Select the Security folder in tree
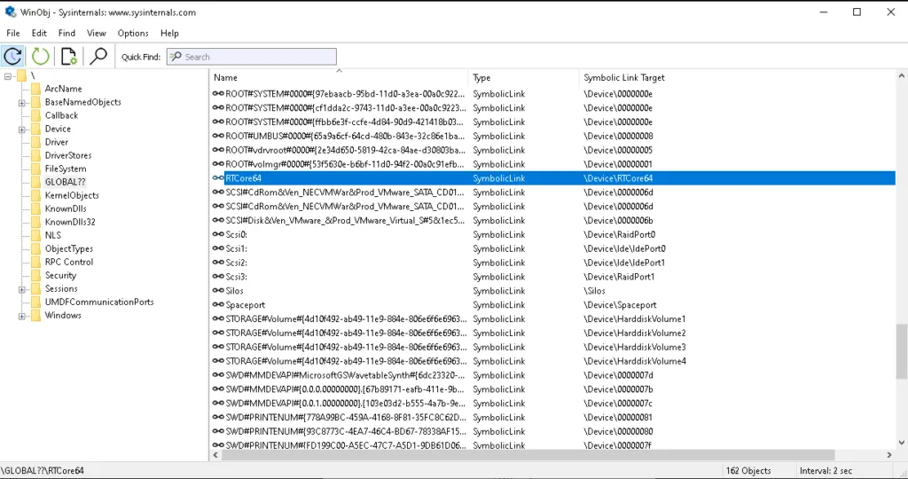908x479 pixels. 60,275
